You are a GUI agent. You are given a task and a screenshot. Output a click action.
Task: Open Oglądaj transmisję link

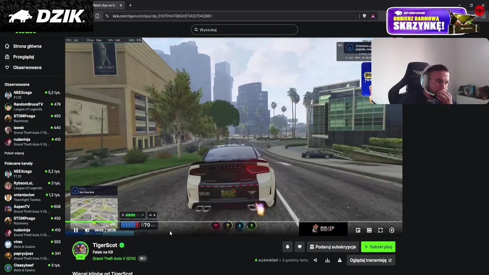coord(371,260)
